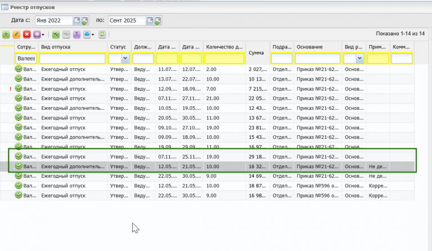Click the reset icon beside Сент 2025
Screen dimensions: 432x251
click(158, 20)
